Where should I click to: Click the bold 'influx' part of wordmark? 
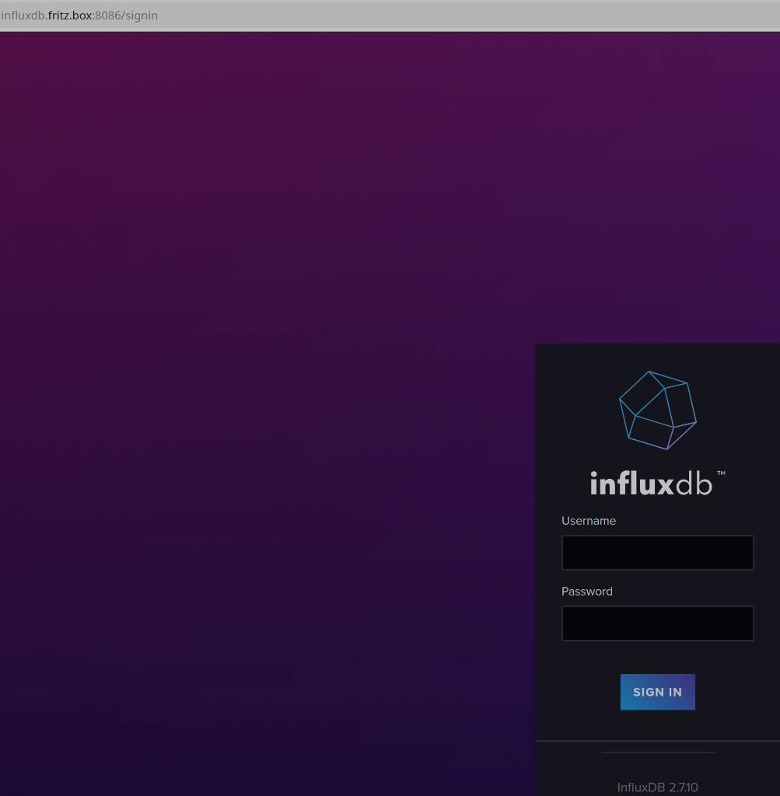pyautogui.click(x=631, y=484)
